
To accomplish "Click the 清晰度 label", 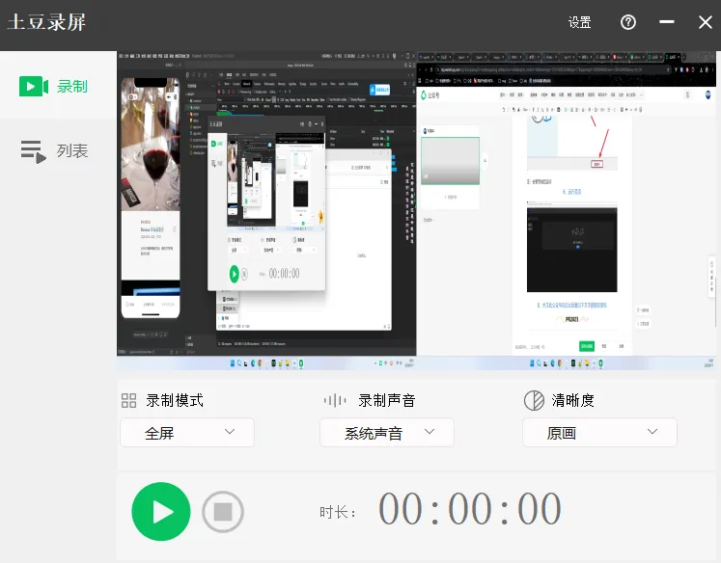I will (573, 400).
